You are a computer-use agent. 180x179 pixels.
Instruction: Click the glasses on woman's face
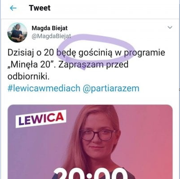(x=98, y=135)
